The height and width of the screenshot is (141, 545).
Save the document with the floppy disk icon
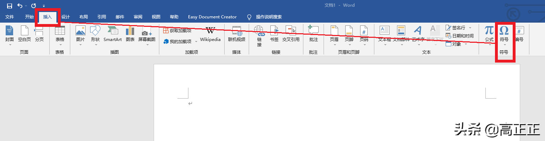click(10, 6)
